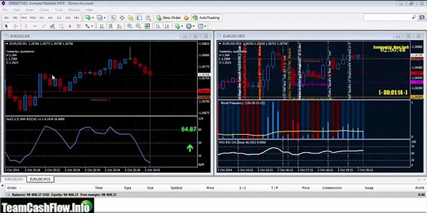Switch timeframe to M15
Viewport: 427px width, 213px height.
click(x=24, y=18)
